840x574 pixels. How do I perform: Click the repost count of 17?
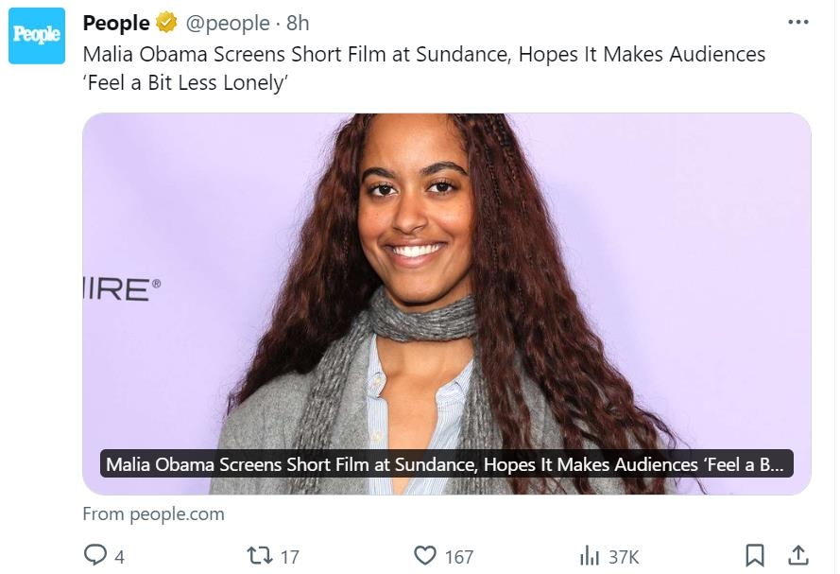290,557
